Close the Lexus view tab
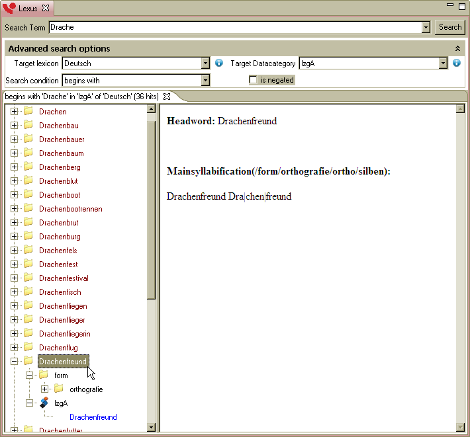 click(46, 9)
